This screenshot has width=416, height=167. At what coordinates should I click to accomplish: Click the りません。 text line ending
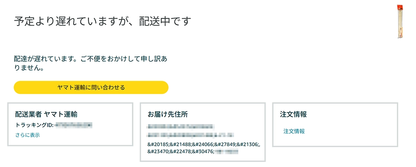(x=29, y=67)
